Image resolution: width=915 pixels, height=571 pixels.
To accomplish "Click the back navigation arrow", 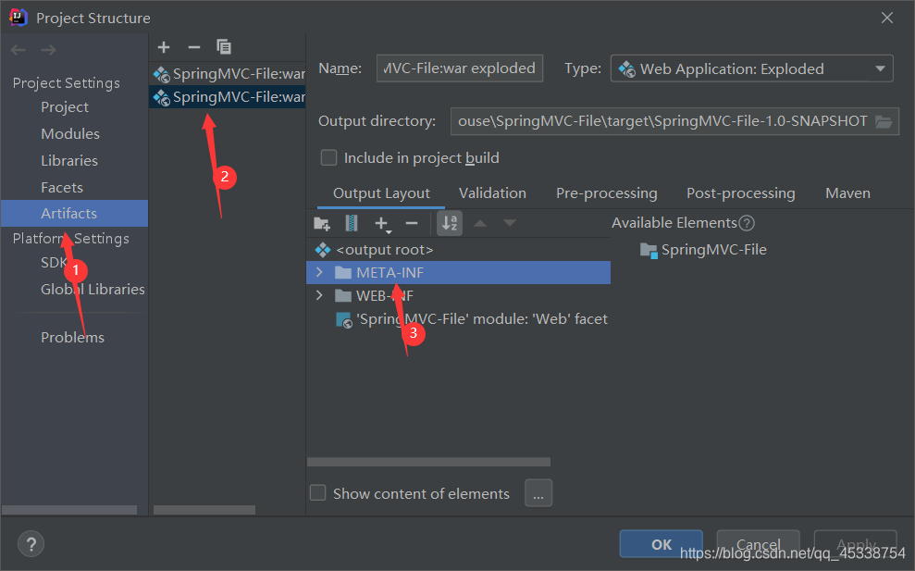I will pyautogui.click(x=19, y=50).
